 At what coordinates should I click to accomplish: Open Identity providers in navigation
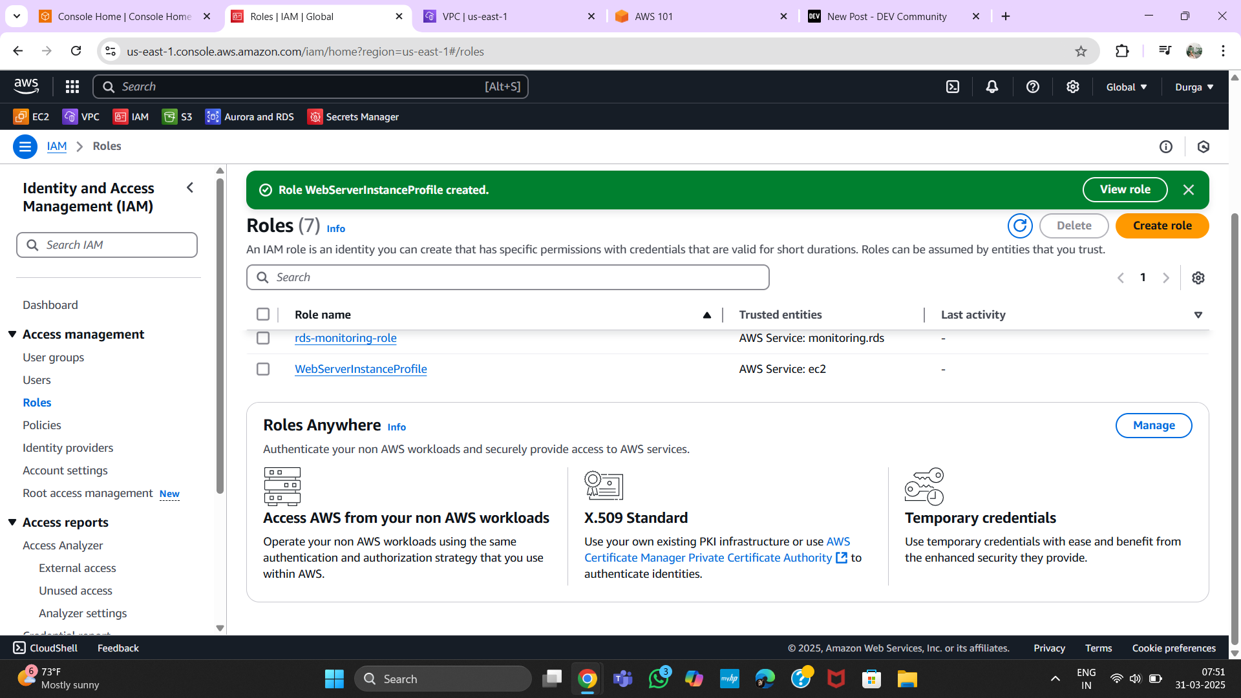coord(68,448)
